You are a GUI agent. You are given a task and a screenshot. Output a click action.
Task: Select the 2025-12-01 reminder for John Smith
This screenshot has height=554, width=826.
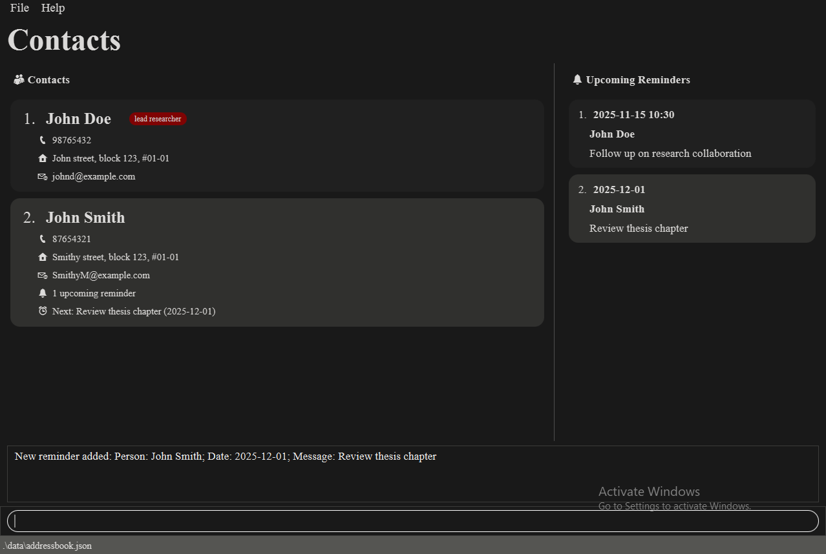coord(619,190)
